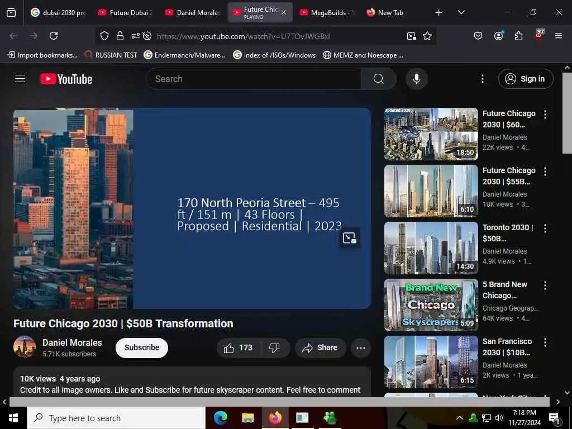Viewport: 572px width, 429px height.
Task: Open options for Future Chicago $55B video
Action: (545, 171)
